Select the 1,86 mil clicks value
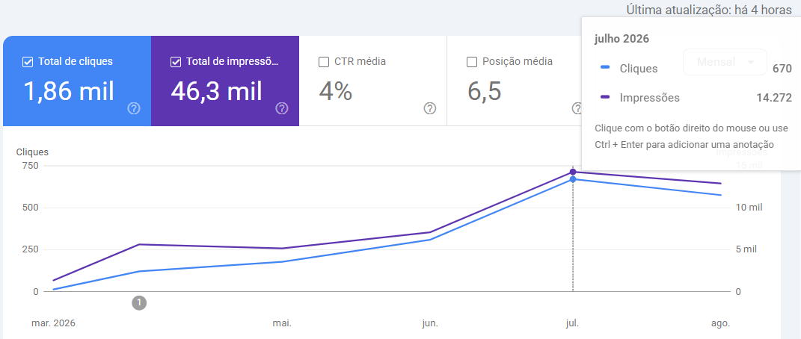The height and width of the screenshot is (339, 801). pyautogui.click(x=69, y=92)
